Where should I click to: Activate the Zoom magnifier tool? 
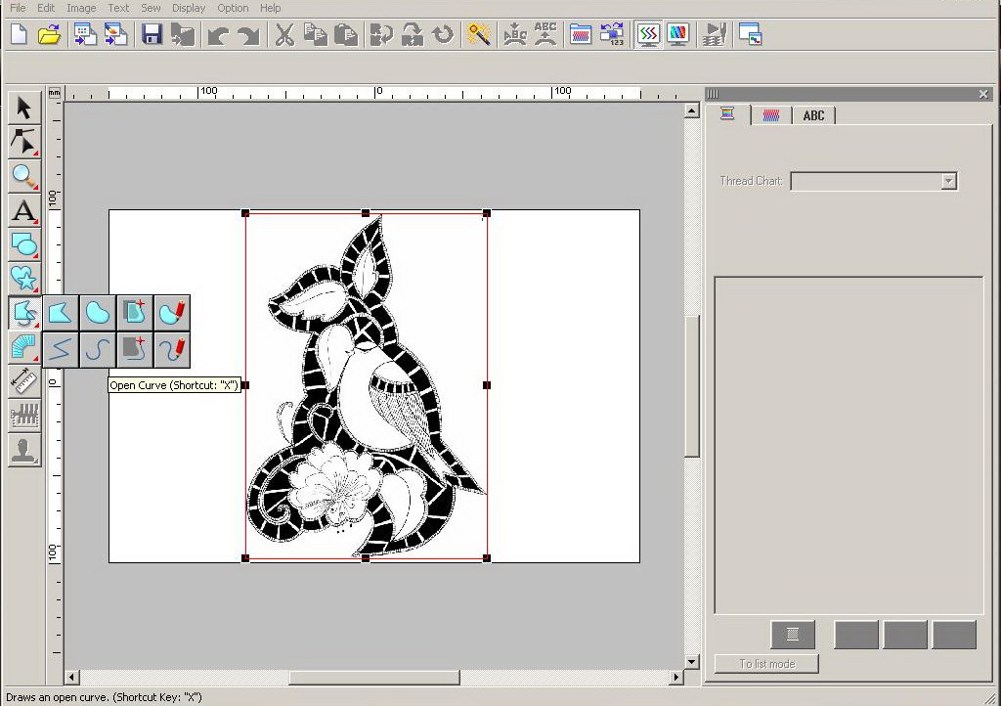pos(23,176)
